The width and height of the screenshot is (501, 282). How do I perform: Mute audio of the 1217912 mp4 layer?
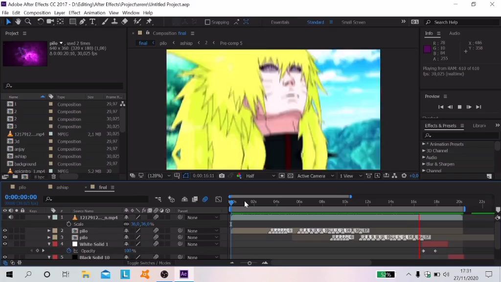[x=11, y=217]
